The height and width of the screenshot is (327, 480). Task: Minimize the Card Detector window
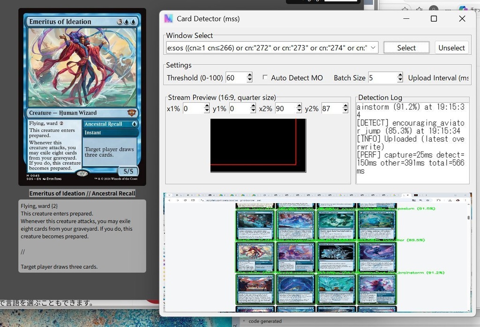tap(406, 19)
